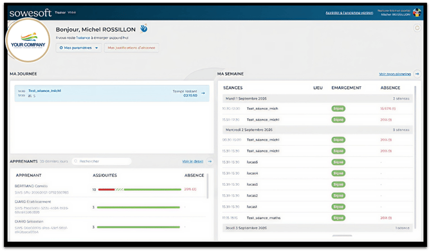Click BERTRAND Camille 20% absence value
The width and height of the screenshot is (431, 252).
pyautogui.click(x=190, y=190)
